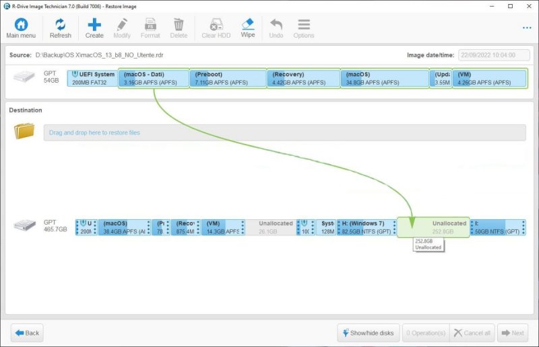Viewport: 539px width, 347px height.
Task: Select the destination 465.7GB disk icon
Action: tap(25, 225)
